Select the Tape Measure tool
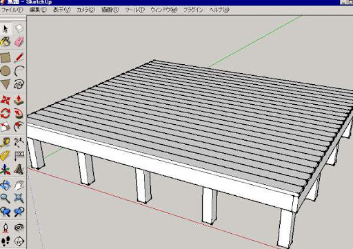The height and width of the screenshot is (249, 353). pos(6,143)
